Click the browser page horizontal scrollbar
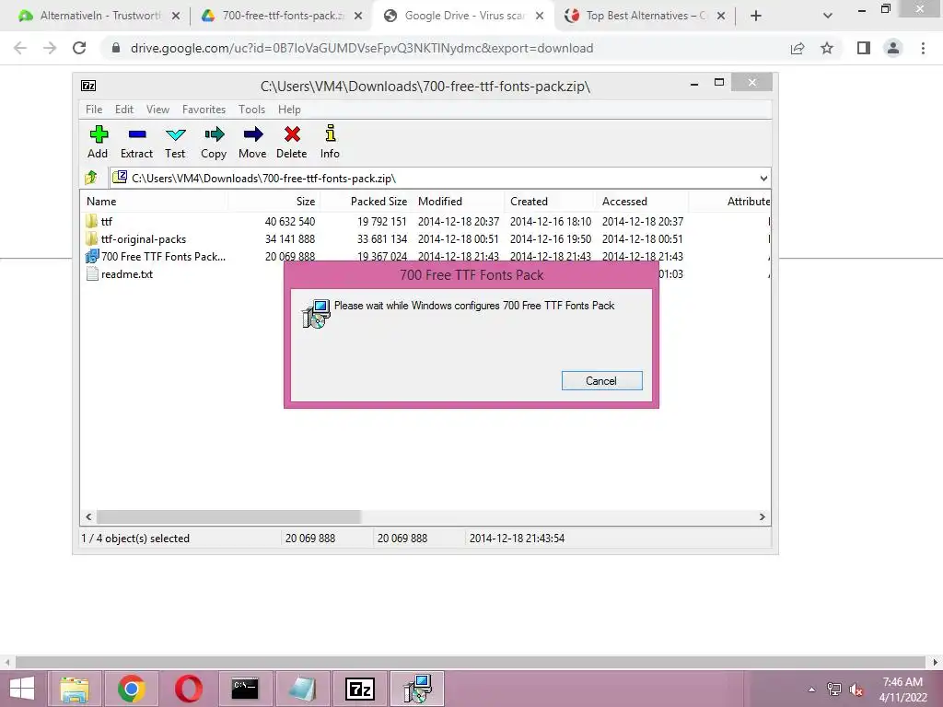Image resolution: width=943 pixels, height=707 pixels. pyautogui.click(x=471, y=663)
